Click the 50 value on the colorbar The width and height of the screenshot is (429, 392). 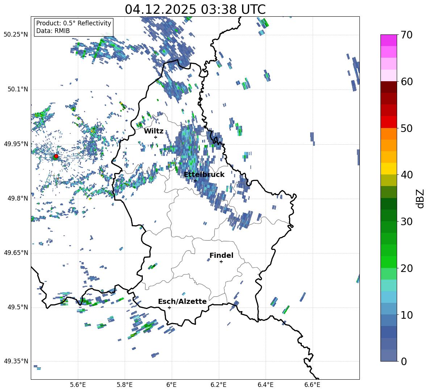[406, 128]
